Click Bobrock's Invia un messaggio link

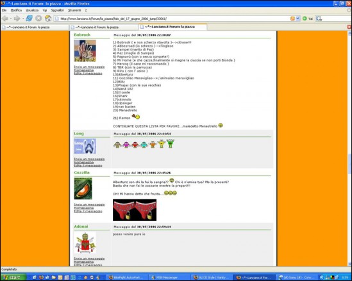(89, 67)
